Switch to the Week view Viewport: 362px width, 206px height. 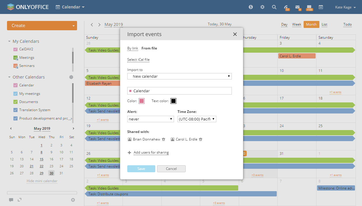coord(297,24)
